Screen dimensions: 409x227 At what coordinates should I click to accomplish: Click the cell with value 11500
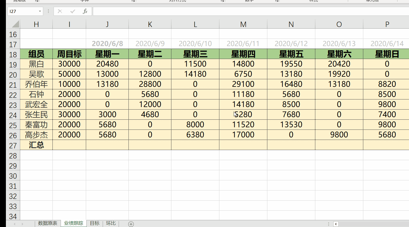point(195,64)
